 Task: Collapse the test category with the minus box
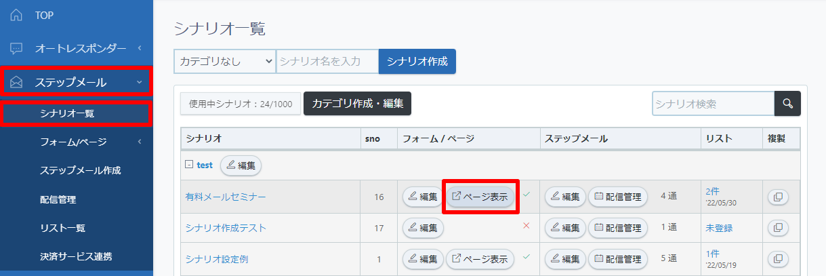point(188,165)
